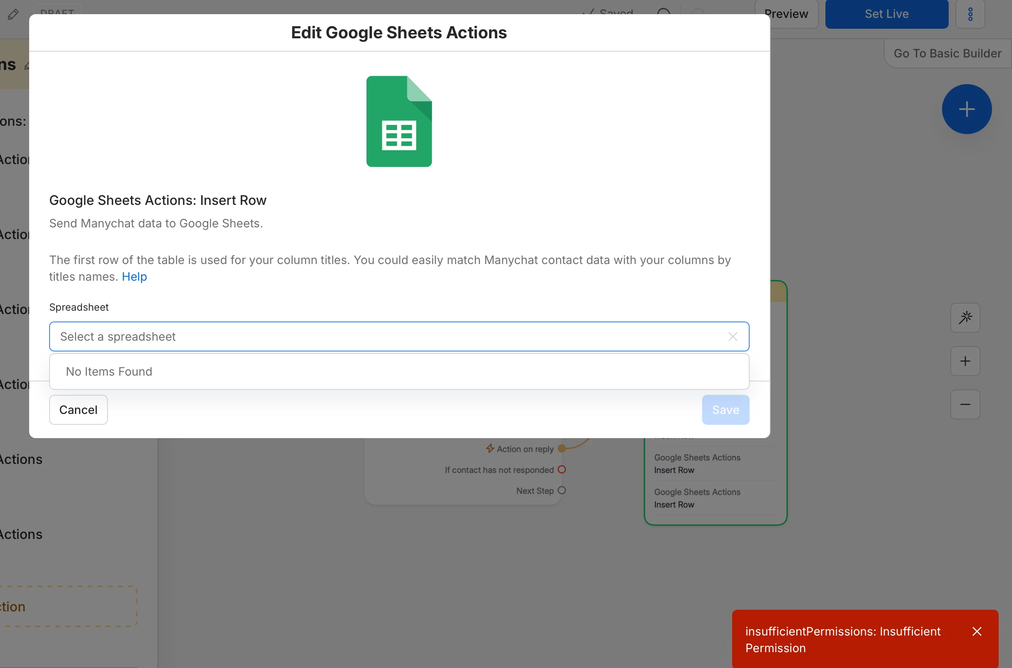The height and width of the screenshot is (668, 1012).
Task: Click the blue round plus button
Action: tap(967, 109)
